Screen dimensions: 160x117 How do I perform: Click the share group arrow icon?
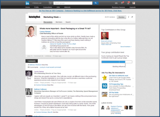click(x=132, y=17)
